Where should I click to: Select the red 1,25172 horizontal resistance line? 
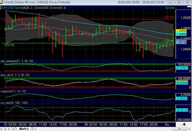pyautogui.click(x=88, y=19)
